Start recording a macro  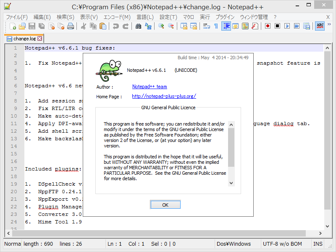click(x=268, y=26)
